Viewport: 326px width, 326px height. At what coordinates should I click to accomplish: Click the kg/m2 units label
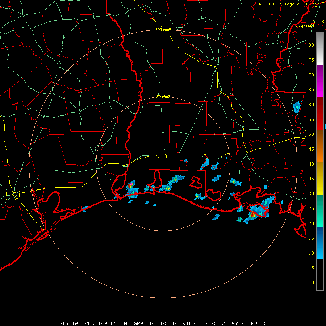click(x=305, y=25)
